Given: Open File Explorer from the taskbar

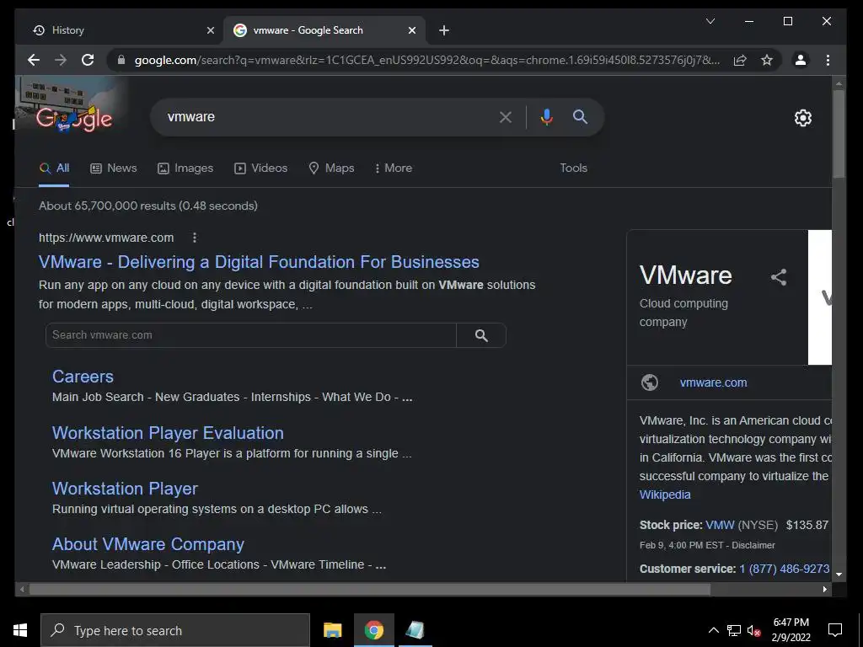Looking at the screenshot, I should [332, 630].
